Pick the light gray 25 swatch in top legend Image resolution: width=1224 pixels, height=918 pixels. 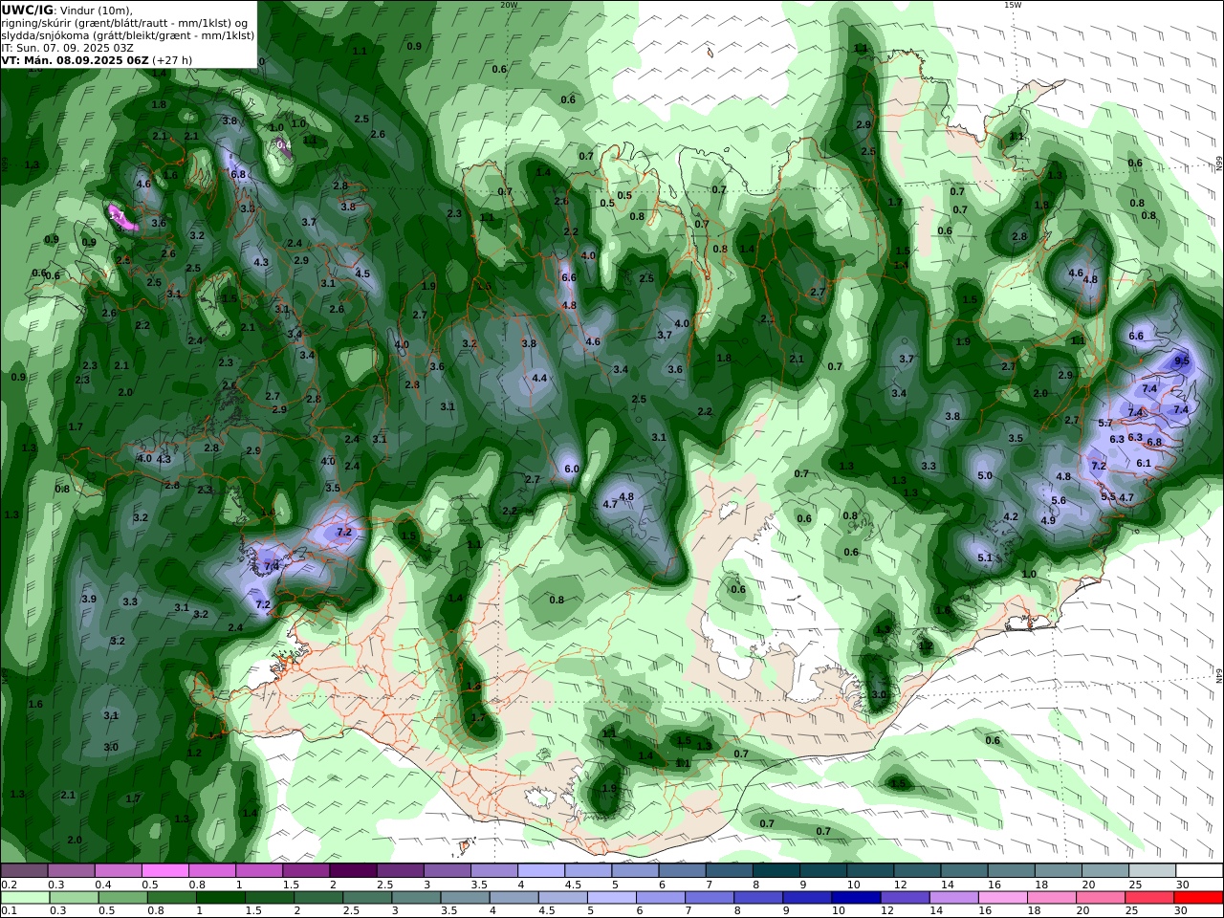click(x=1152, y=871)
